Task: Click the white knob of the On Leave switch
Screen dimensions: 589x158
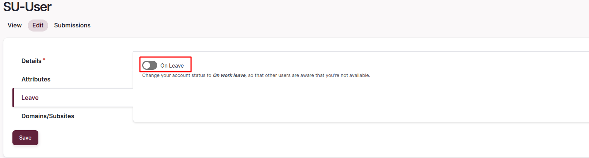Action: point(147,66)
